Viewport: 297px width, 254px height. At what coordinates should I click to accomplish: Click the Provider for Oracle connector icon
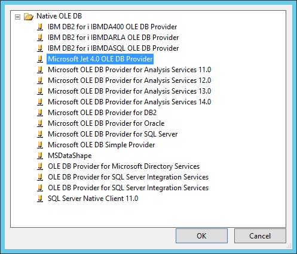tap(40, 123)
